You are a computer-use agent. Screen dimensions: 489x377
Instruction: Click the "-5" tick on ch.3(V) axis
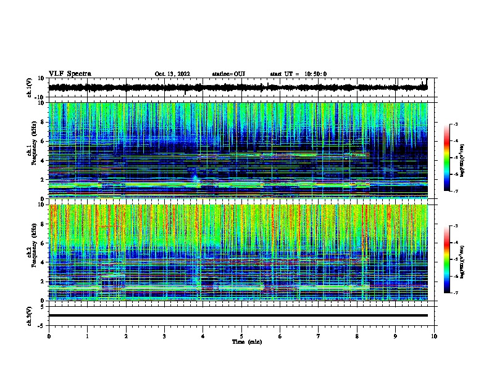click(x=41, y=326)
